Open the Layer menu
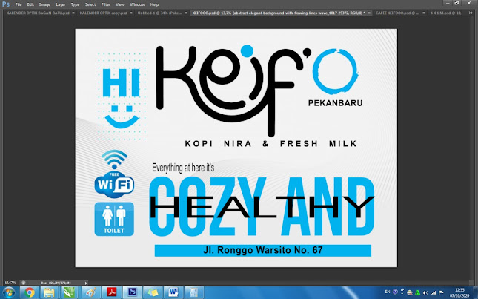 click(59, 4)
